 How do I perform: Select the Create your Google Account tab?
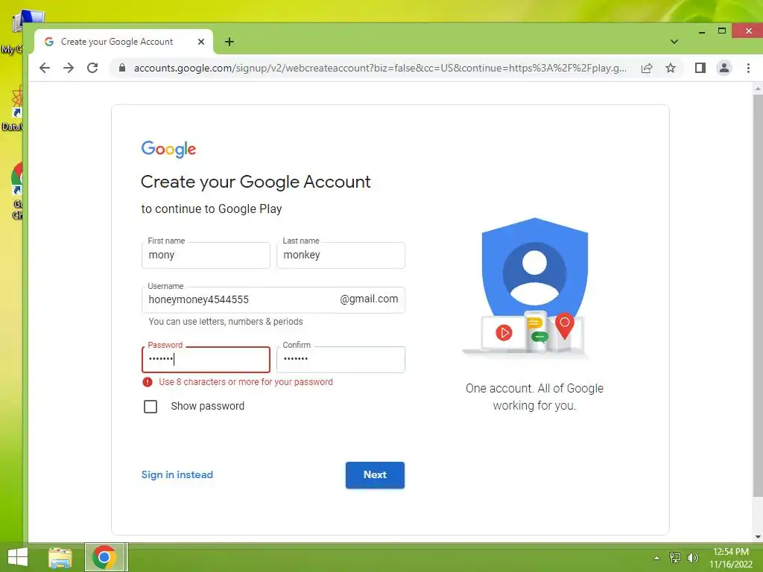(124, 42)
